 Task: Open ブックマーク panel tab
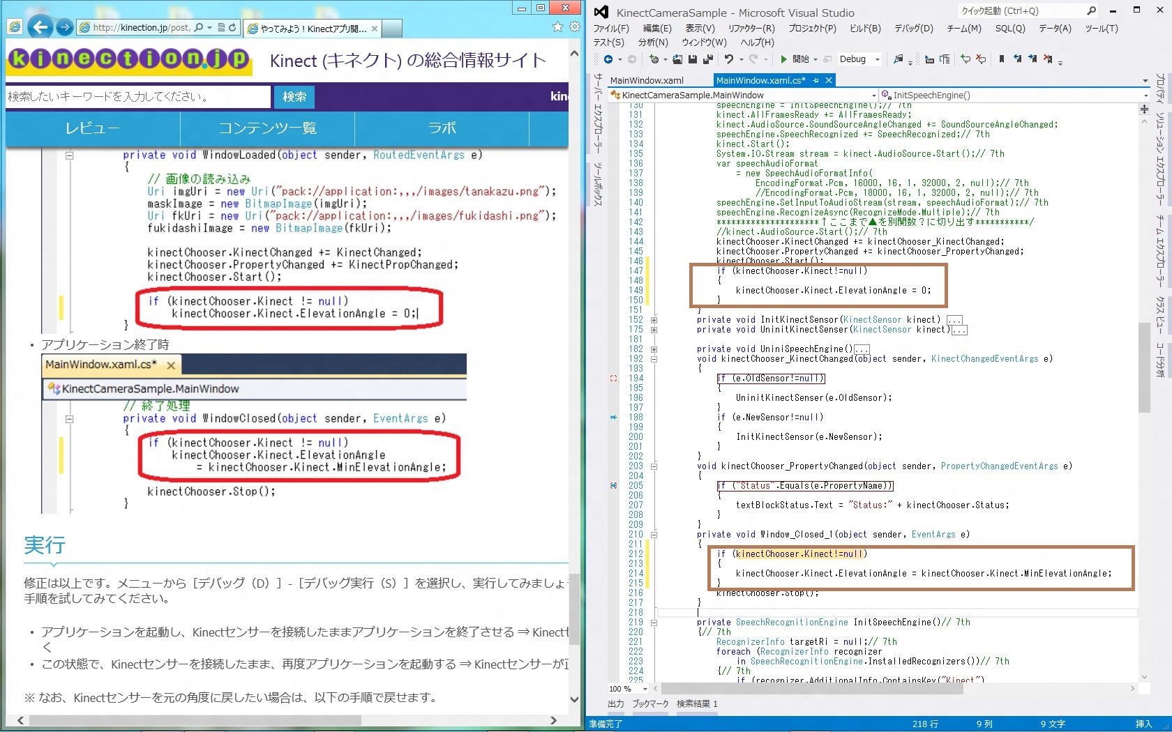[x=650, y=704]
